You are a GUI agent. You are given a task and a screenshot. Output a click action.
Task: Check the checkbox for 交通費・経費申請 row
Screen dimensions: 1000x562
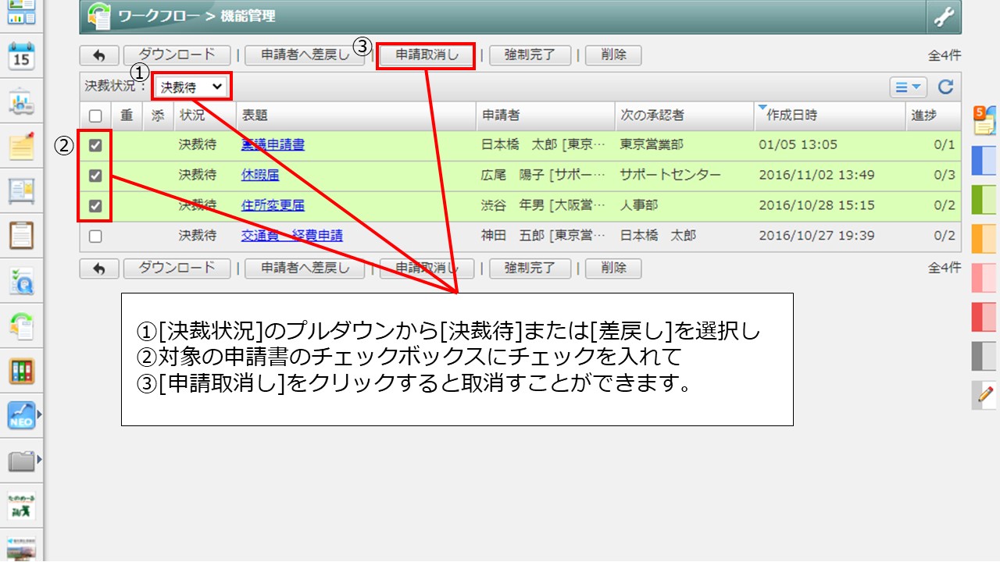[95, 236]
